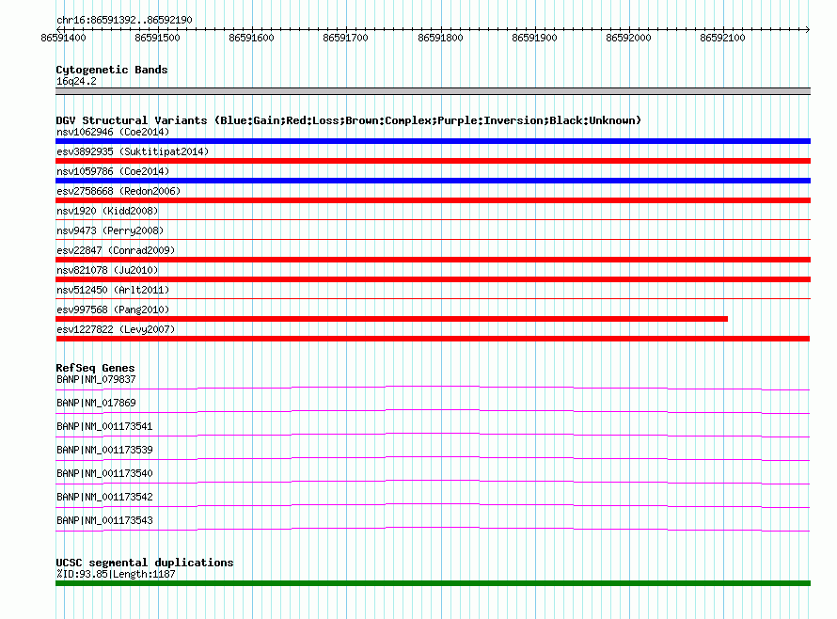Open the BANP|NM_017869 transcript
The height and width of the screenshot is (619, 837).
[x=96, y=403]
